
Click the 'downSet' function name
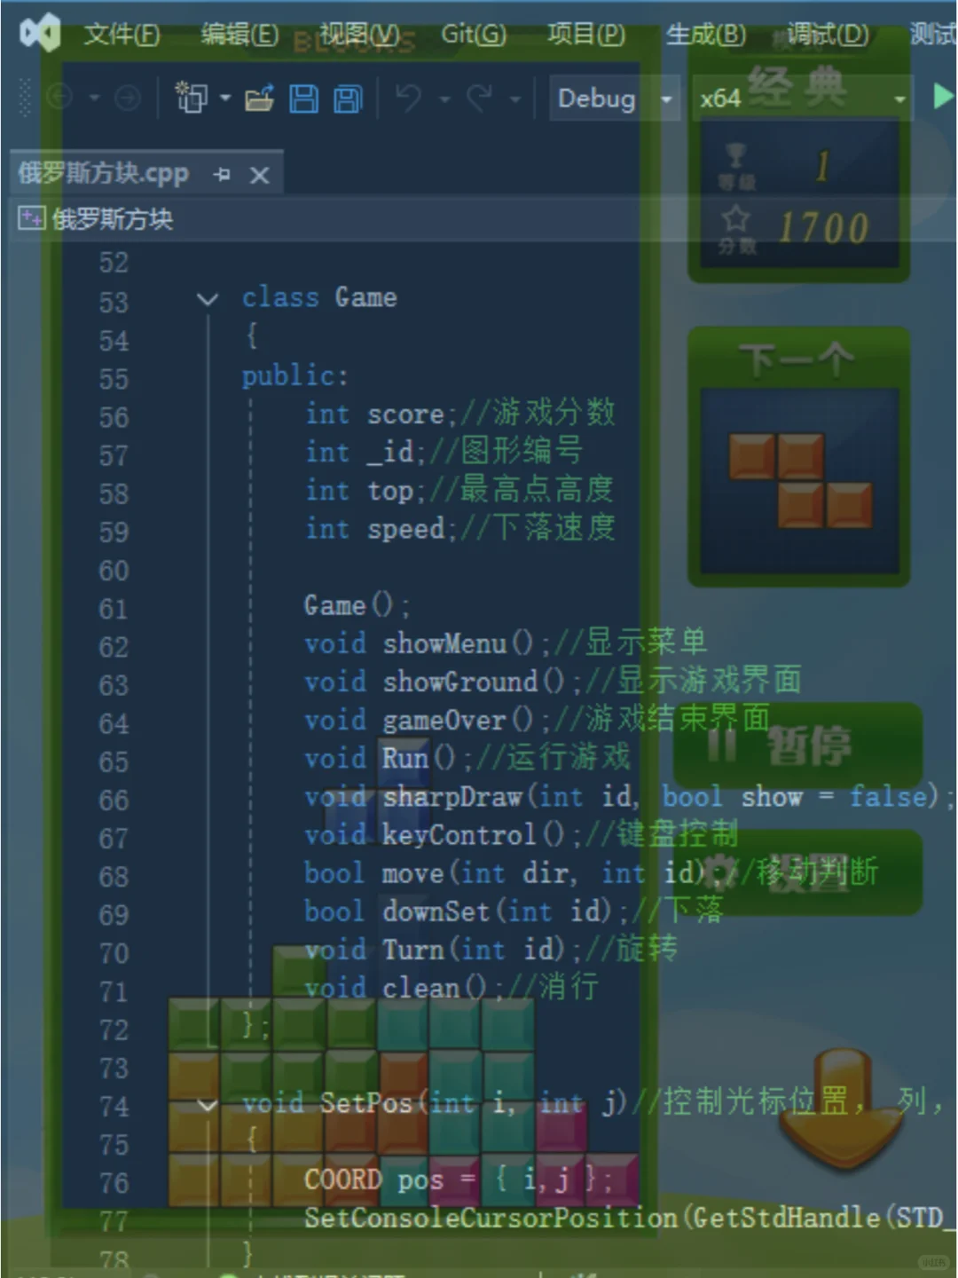point(436,911)
